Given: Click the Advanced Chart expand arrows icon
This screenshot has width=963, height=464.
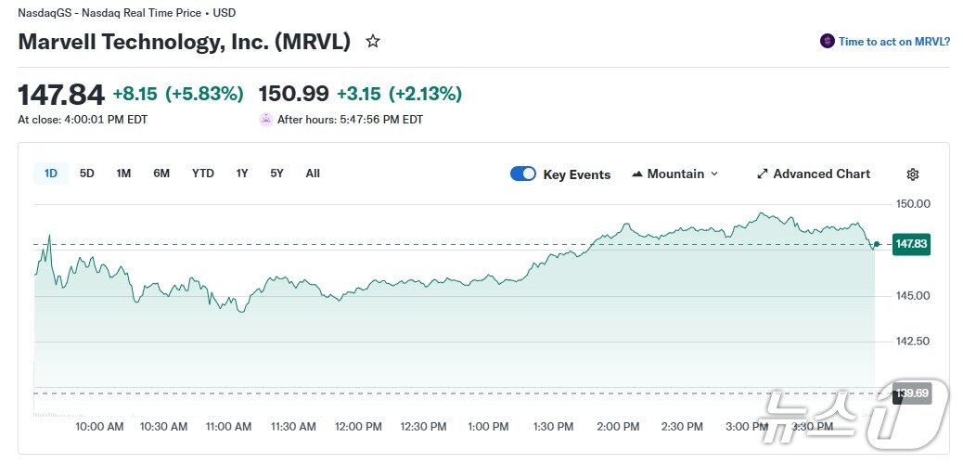Looking at the screenshot, I should click(763, 174).
